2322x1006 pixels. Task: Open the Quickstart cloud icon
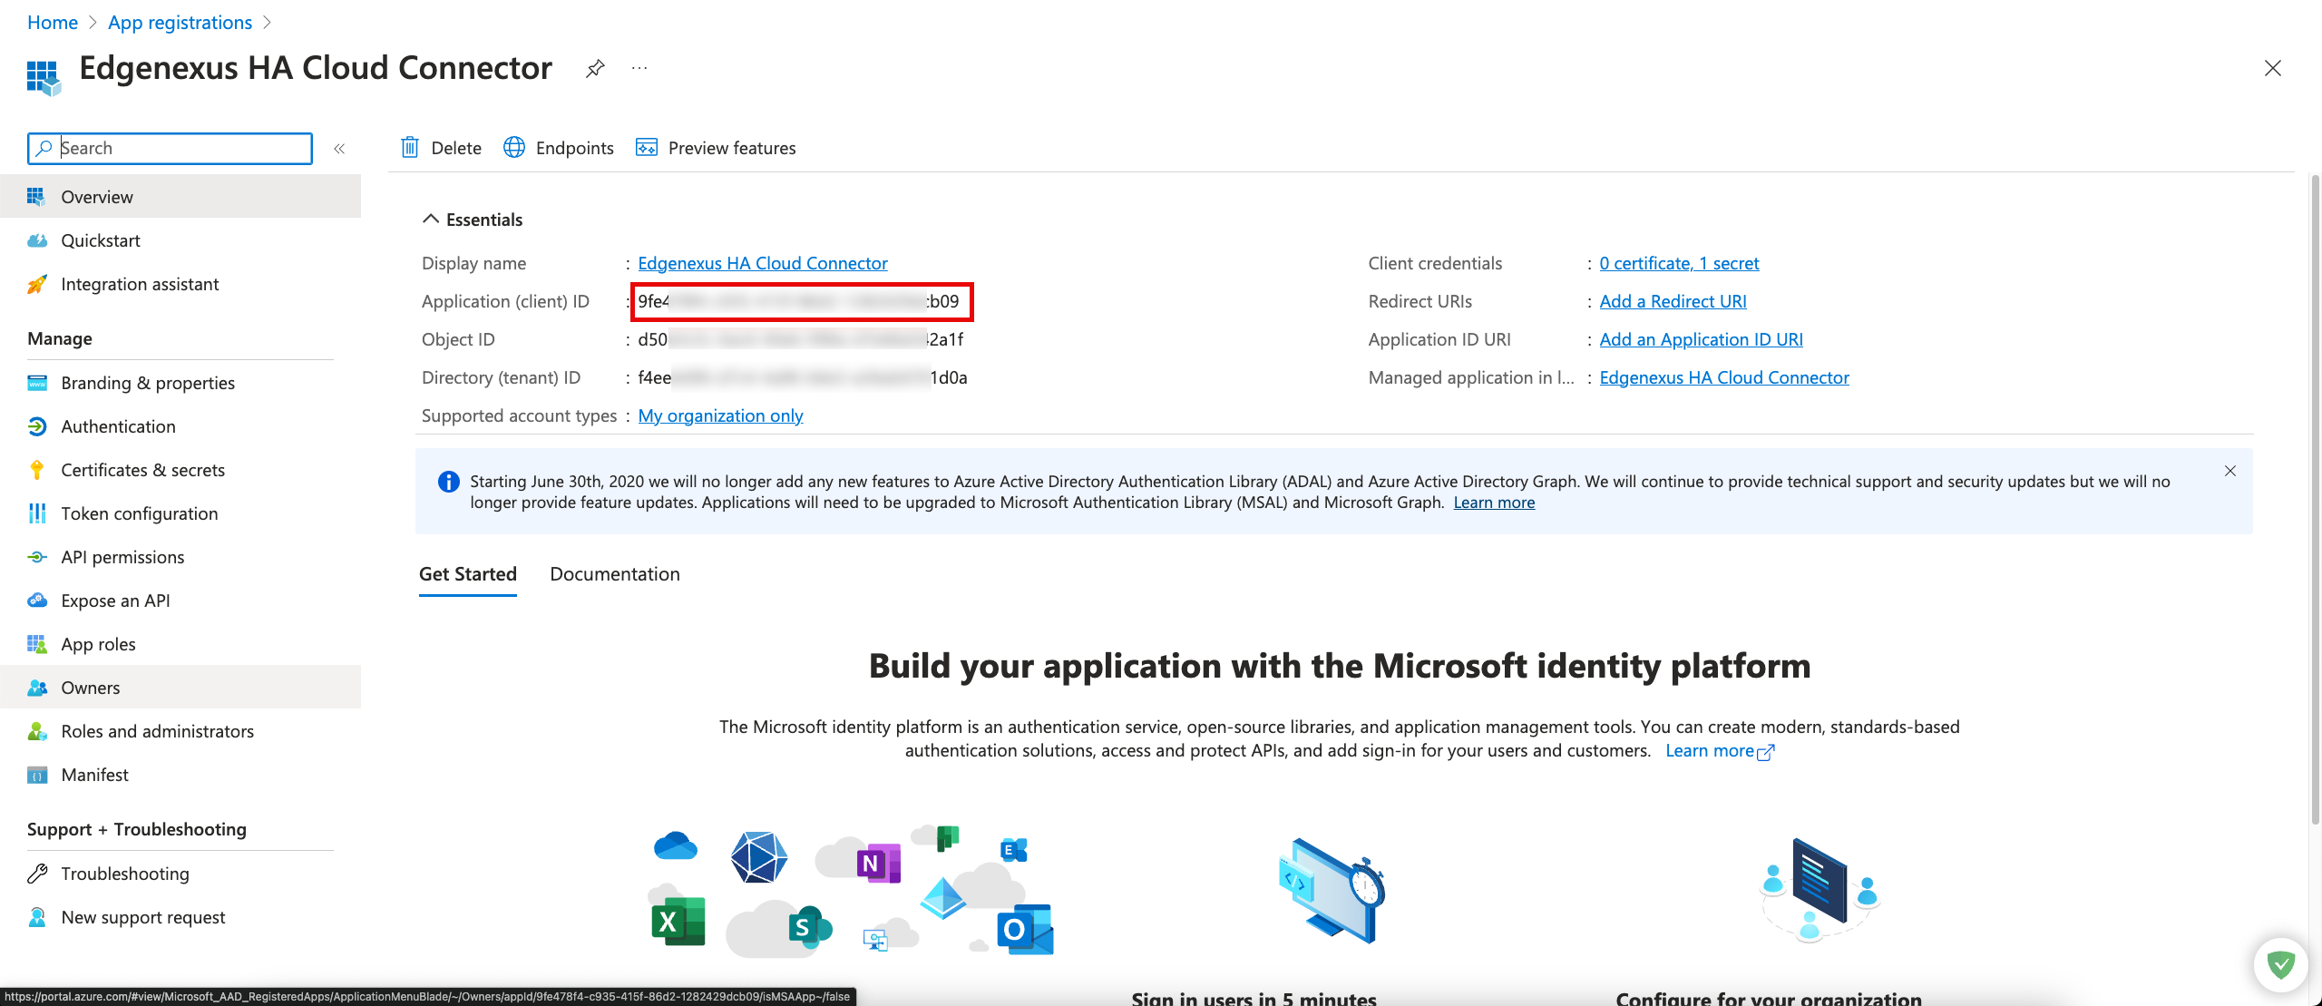click(37, 240)
